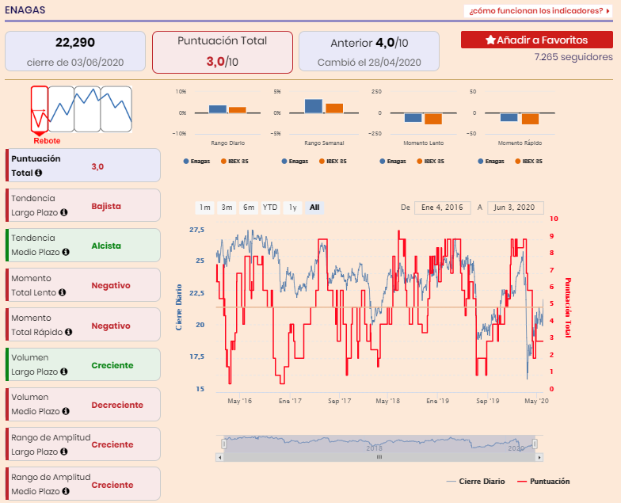The width and height of the screenshot is (621, 503).
Task: Toggle Enagas legend in Momento Lento chart
Action: 393,162
